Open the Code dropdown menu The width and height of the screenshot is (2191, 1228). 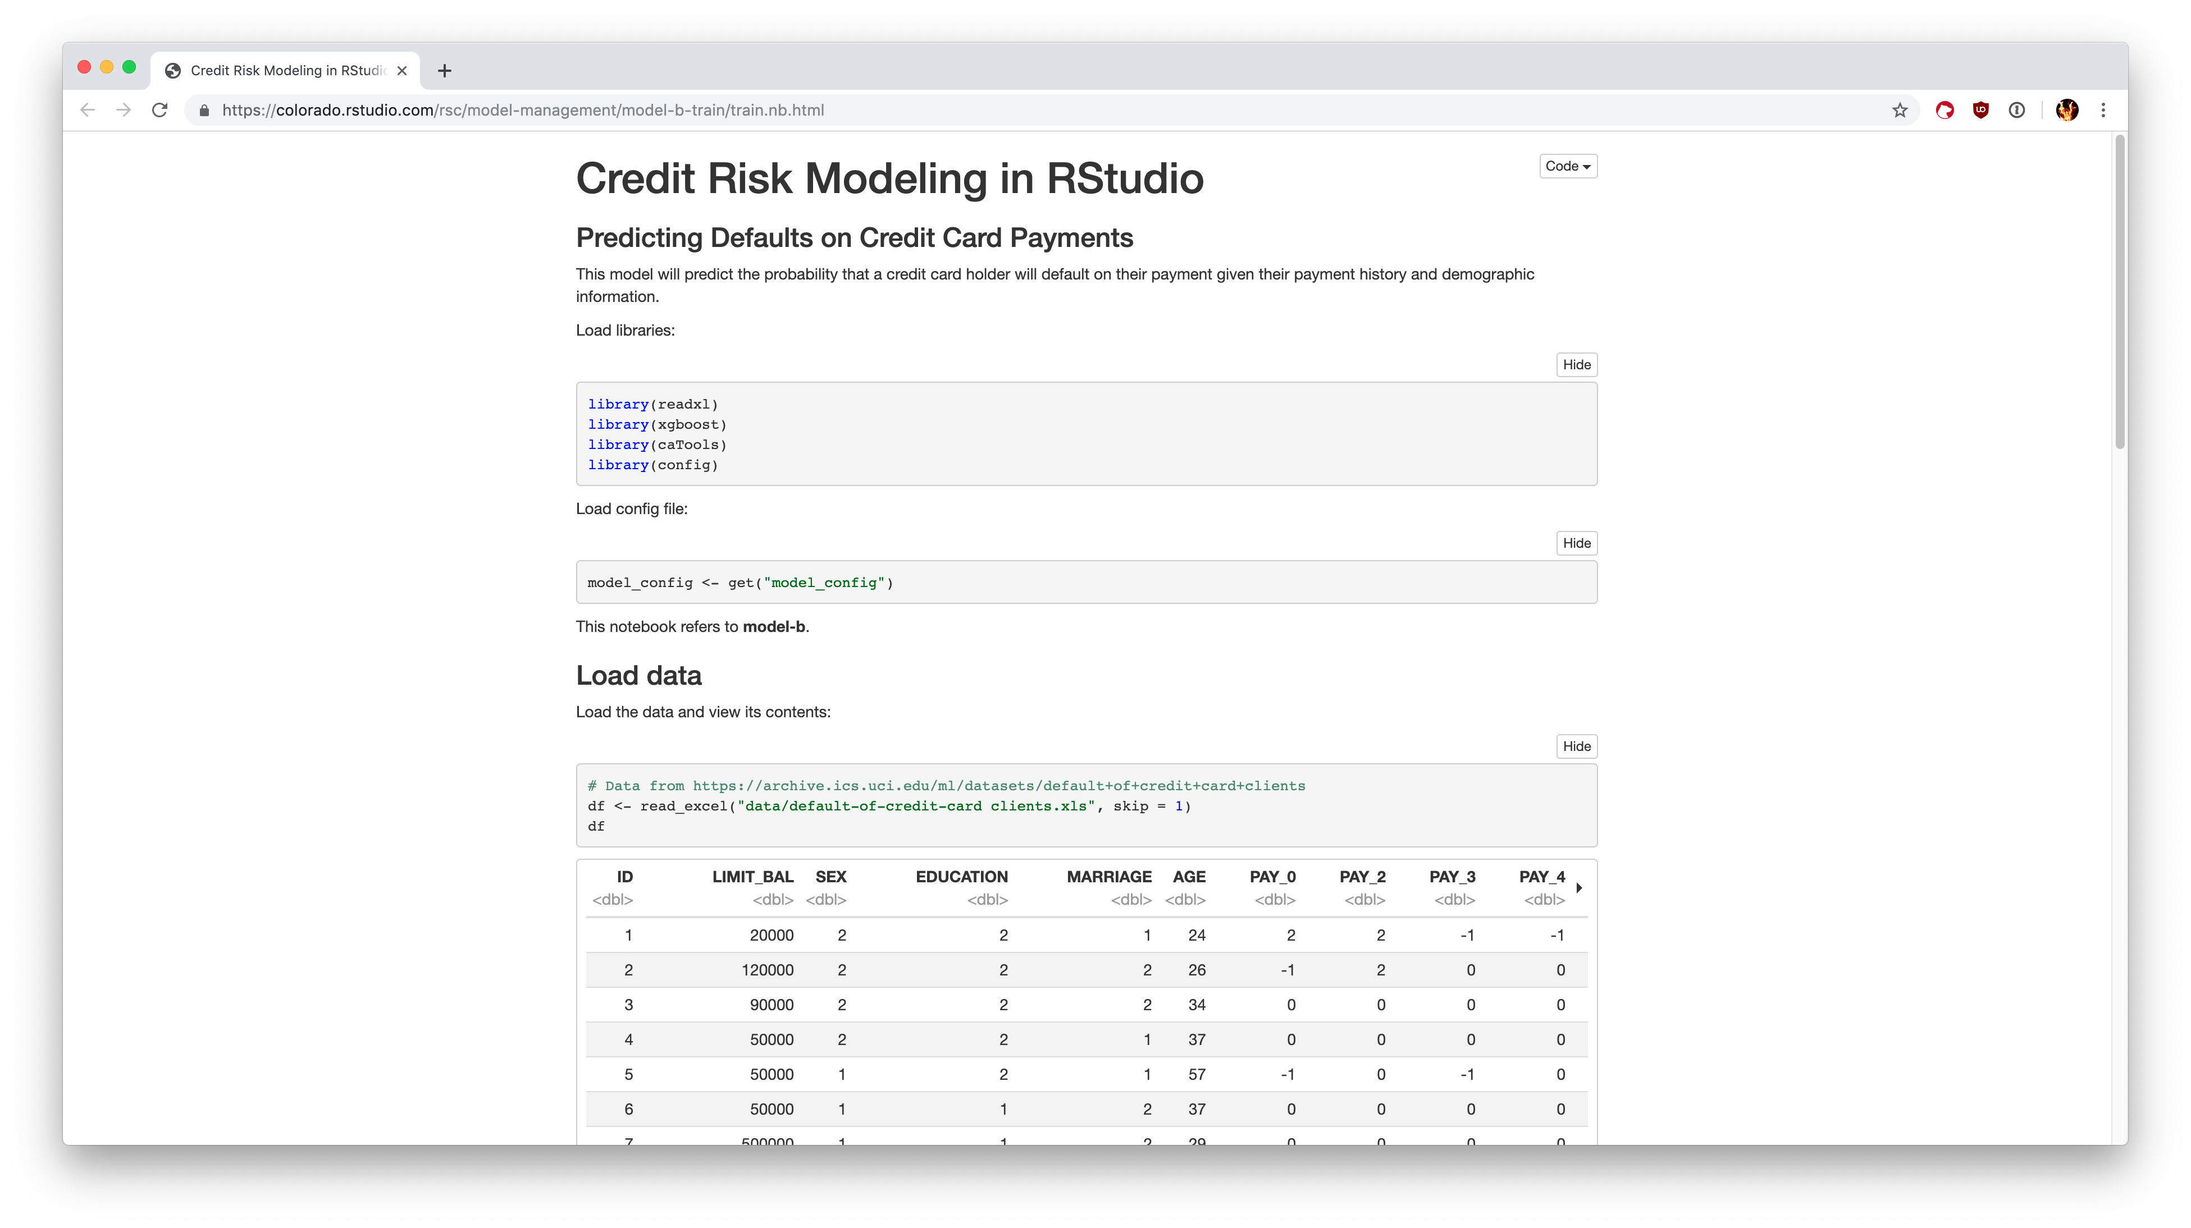click(x=1568, y=166)
